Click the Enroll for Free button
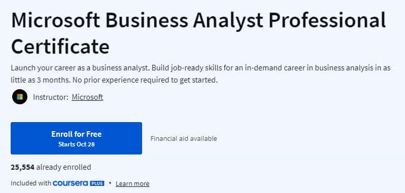The image size is (405, 193). tap(76, 138)
